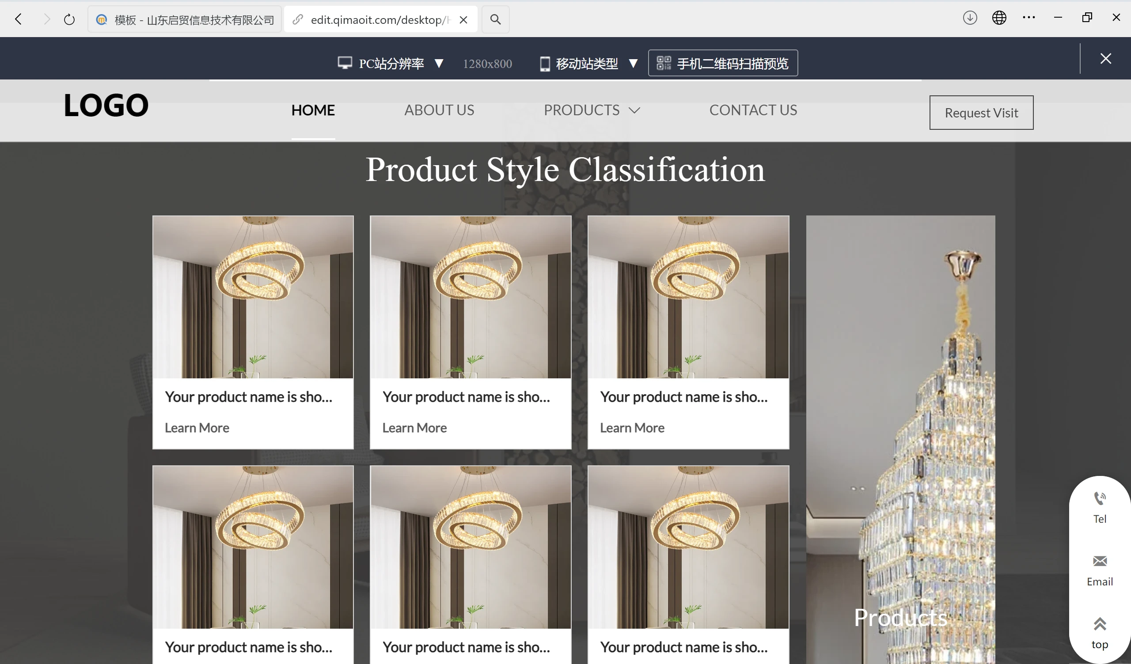Expand the 移动站类型 dropdown arrow
The image size is (1131, 664).
633,63
